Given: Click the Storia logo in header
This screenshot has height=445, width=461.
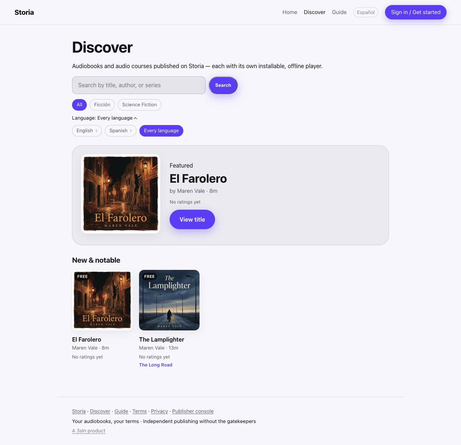Looking at the screenshot, I should coord(24,12).
